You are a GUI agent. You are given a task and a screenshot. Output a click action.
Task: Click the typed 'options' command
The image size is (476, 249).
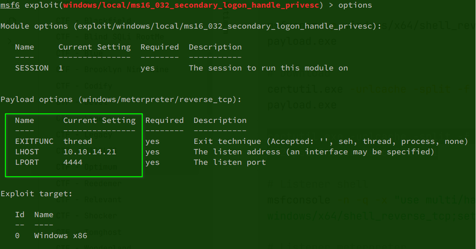(x=355, y=5)
